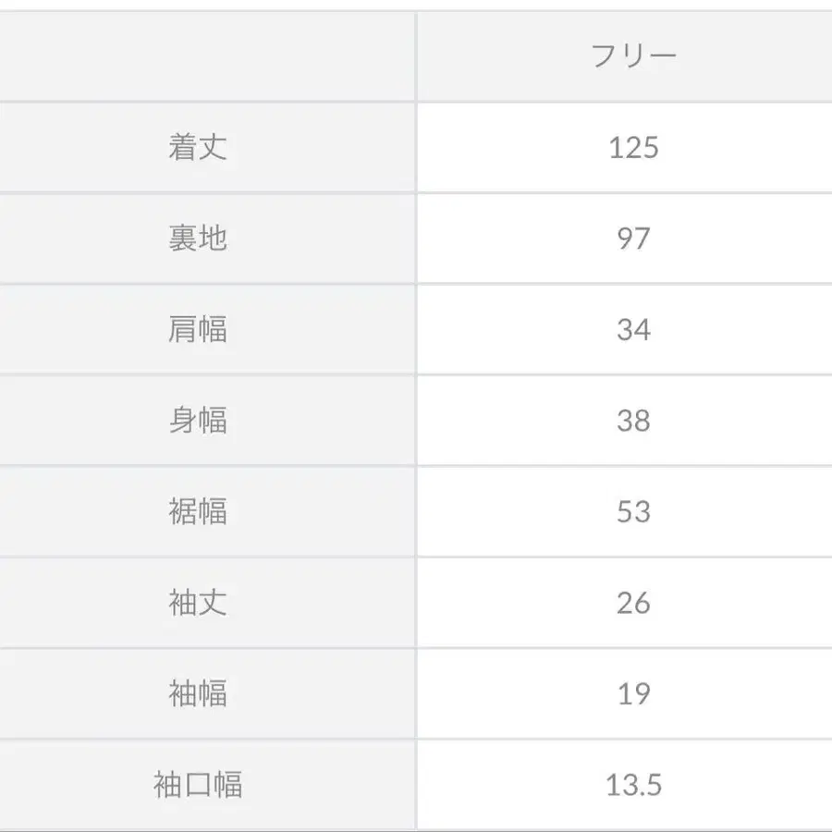Click the cell right of 身幅
Screen dimensions: 832x832
[x=625, y=421]
